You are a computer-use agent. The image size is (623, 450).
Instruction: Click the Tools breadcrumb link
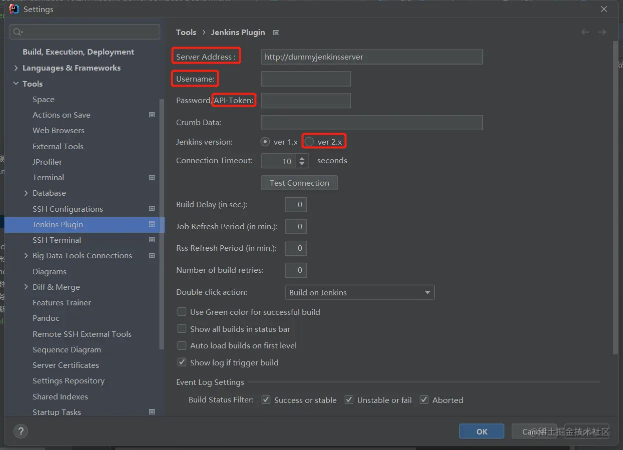[x=186, y=32]
